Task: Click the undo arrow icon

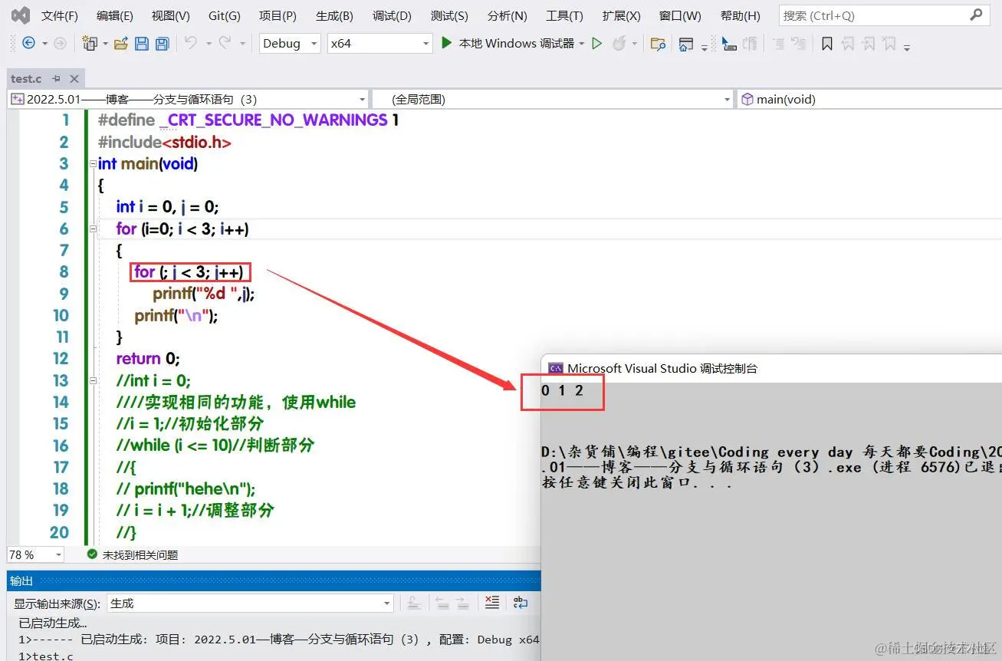Action: (x=190, y=43)
